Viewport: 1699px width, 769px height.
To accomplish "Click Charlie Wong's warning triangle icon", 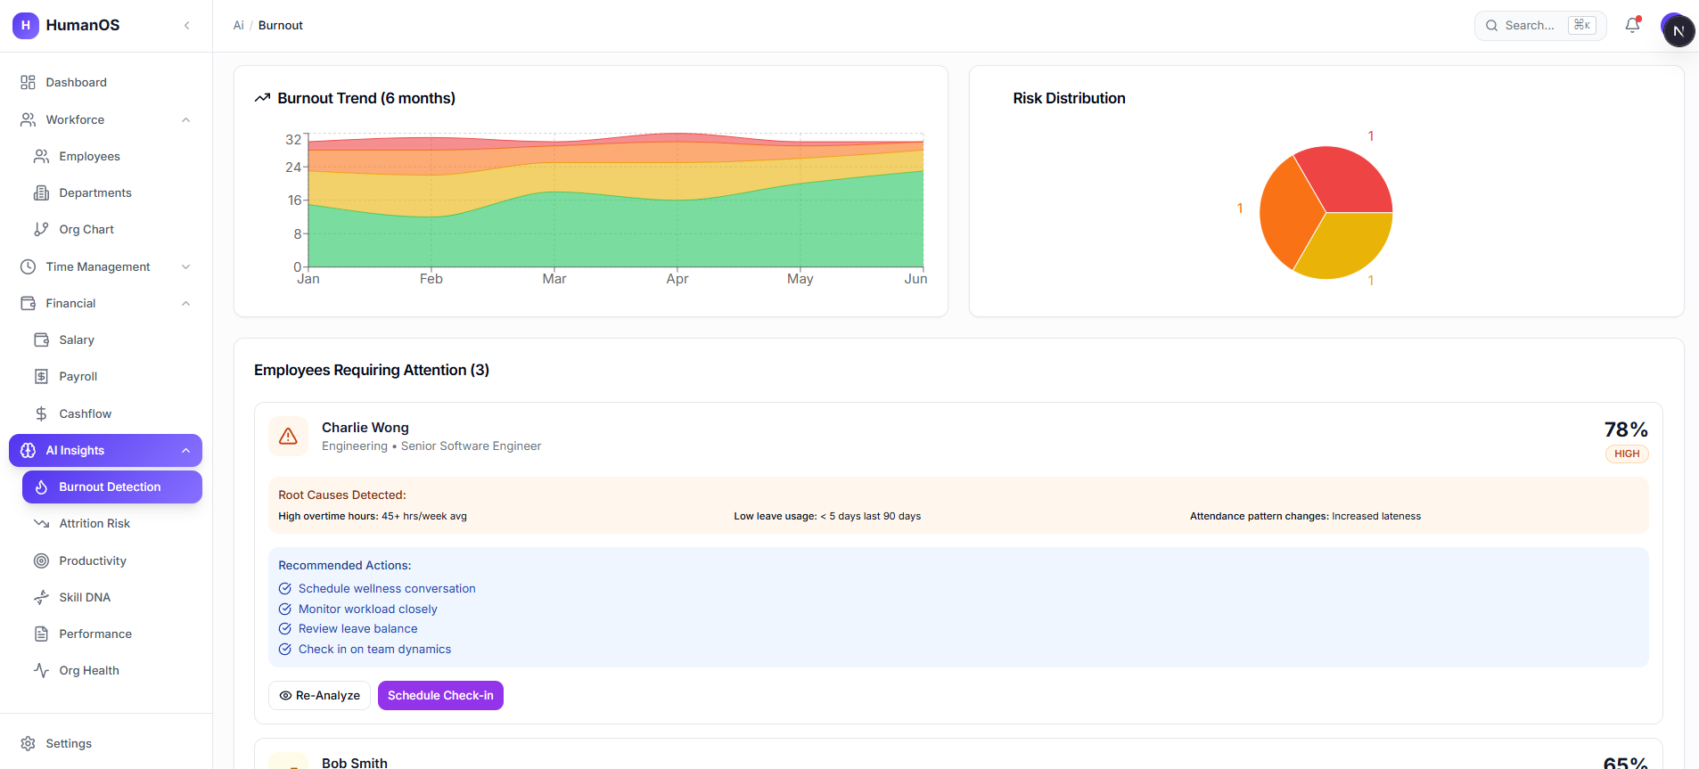I will tap(288, 436).
